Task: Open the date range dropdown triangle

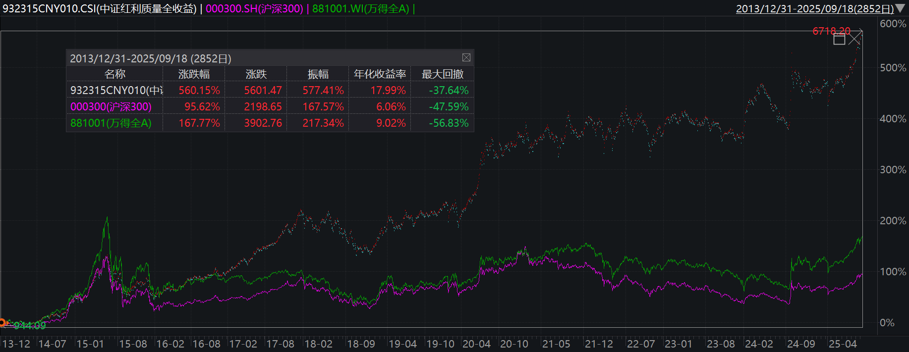Action: pos(900,8)
